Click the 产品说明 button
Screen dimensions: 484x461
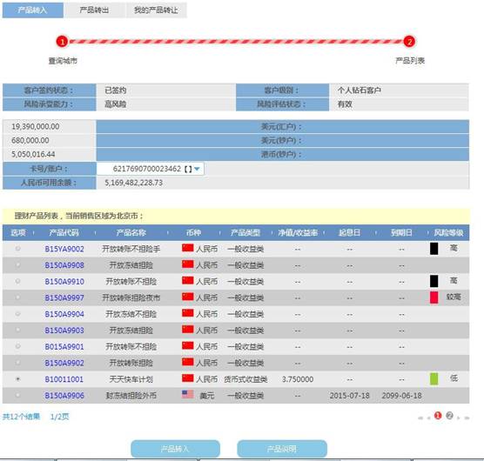pyautogui.click(x=282, y=449)
